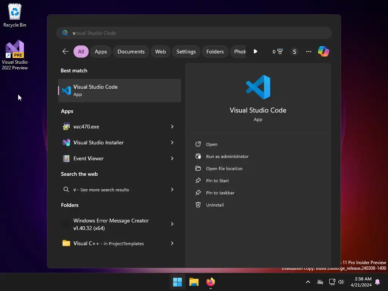Open File Explorer from the taskbar

[194, 282]
